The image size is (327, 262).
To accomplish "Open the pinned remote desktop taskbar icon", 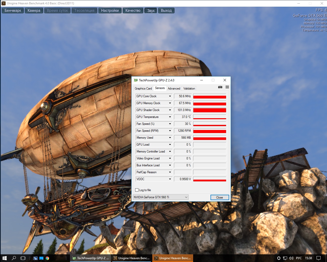I will click(x=36, y=258).
